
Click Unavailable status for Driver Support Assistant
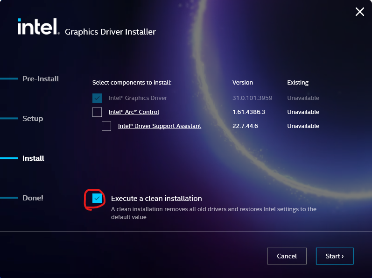click(x=303, y=126)
